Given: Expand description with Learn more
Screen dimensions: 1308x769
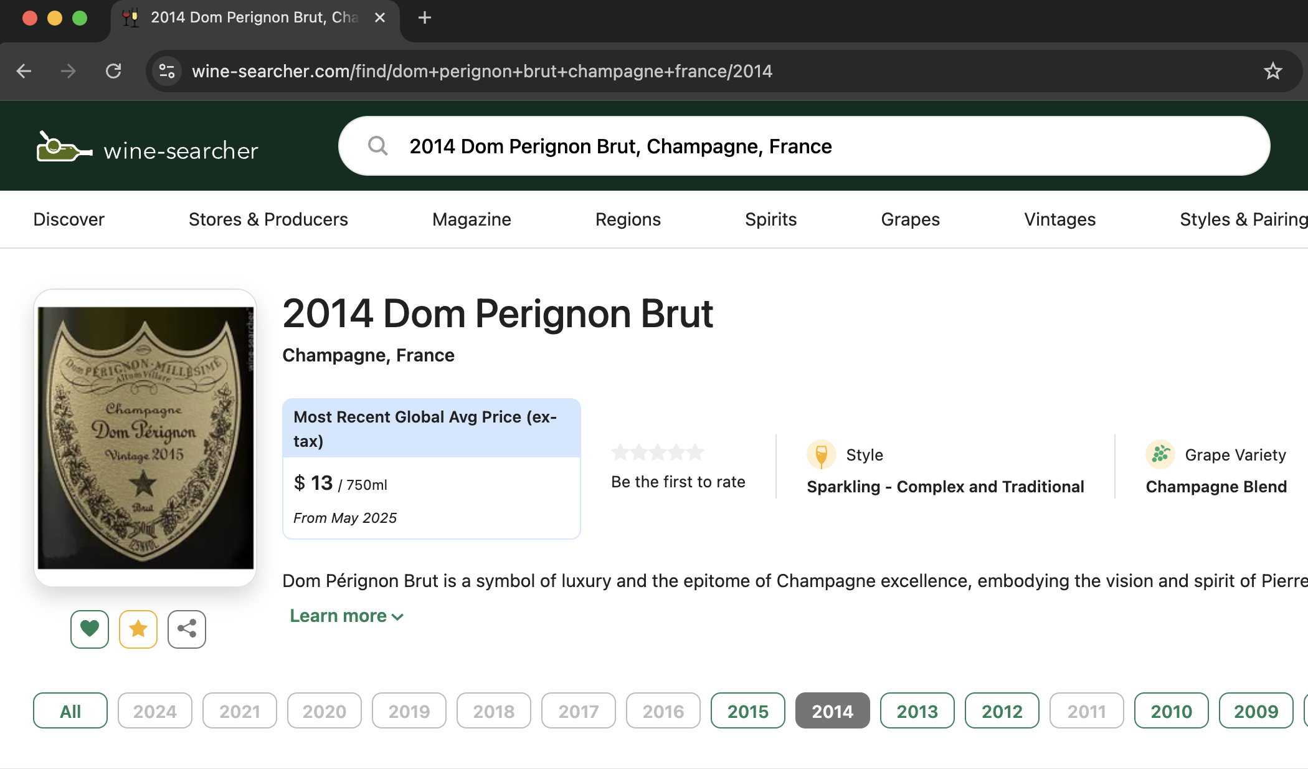Looking at the screenshot, I should pyautogui.click(x=347, y=616).
